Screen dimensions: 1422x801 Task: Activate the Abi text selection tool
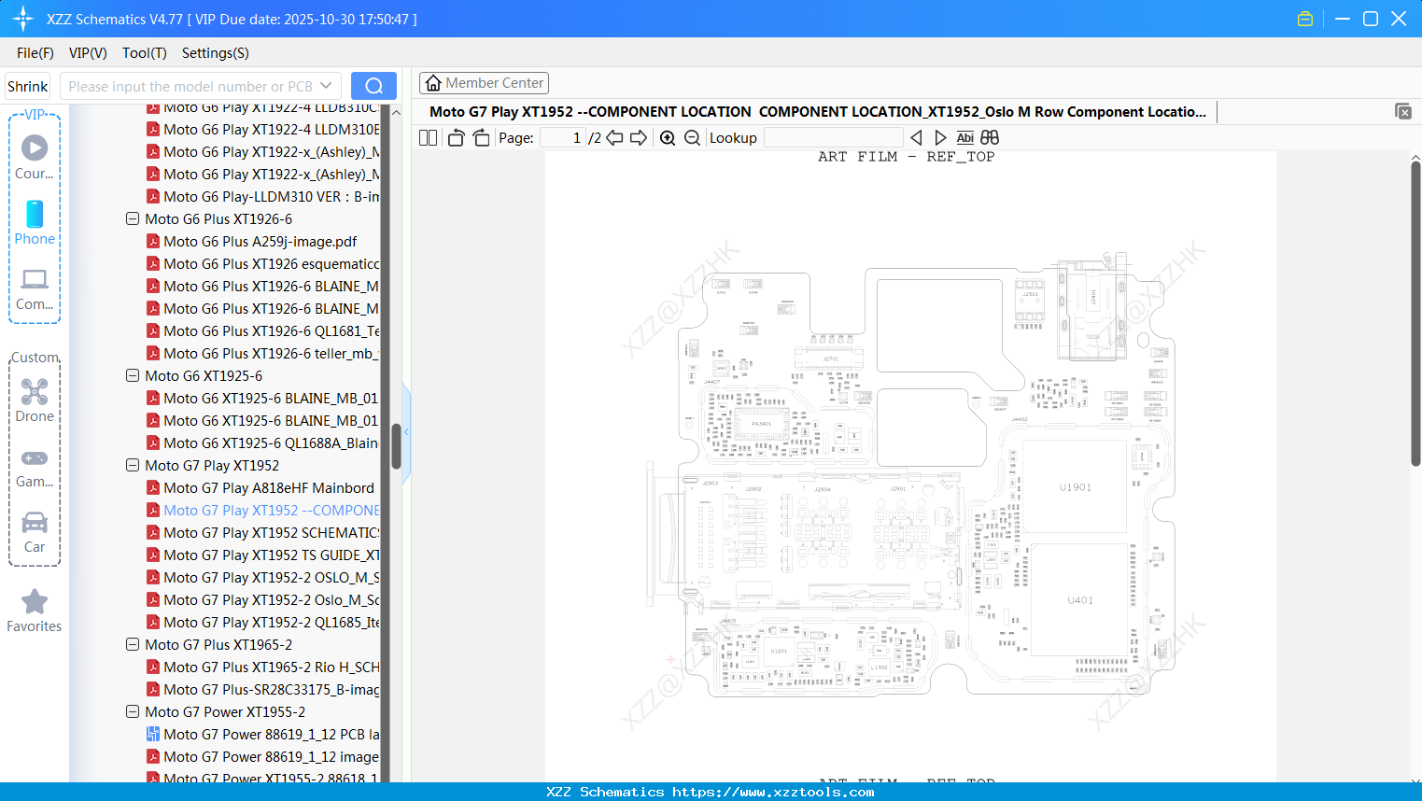pos(964,137)
